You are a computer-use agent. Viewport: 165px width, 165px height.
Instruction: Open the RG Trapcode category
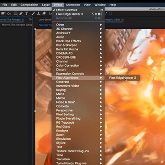click(78, 122)
